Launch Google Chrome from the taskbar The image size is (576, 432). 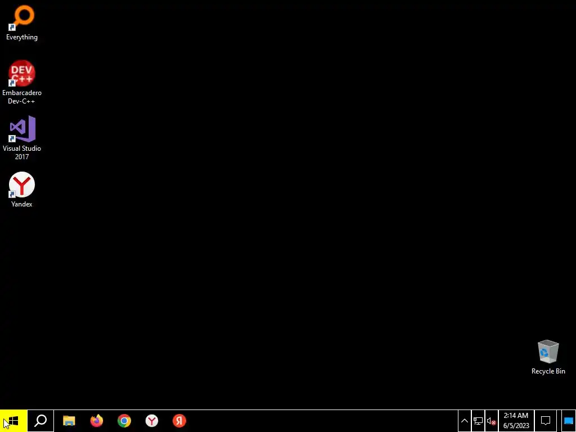point(124,421)
